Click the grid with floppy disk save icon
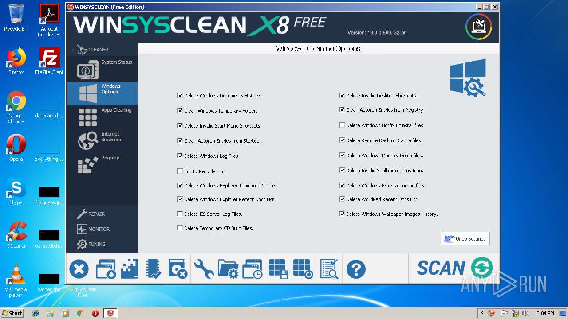The image size is (568, 319). coord(279,269)
